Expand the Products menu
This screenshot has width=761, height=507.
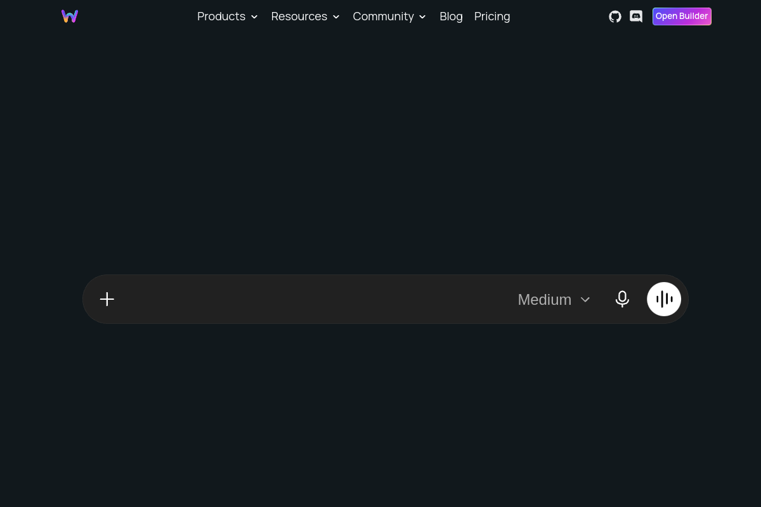coord(228,16)
